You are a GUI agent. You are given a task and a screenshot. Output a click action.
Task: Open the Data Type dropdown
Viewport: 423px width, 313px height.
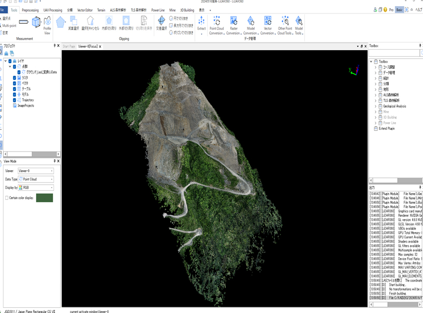tap(36, 179)
